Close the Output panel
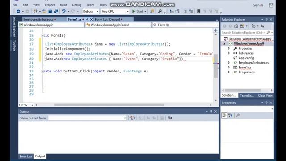This screenshot has height=161, width=286. 215,112
